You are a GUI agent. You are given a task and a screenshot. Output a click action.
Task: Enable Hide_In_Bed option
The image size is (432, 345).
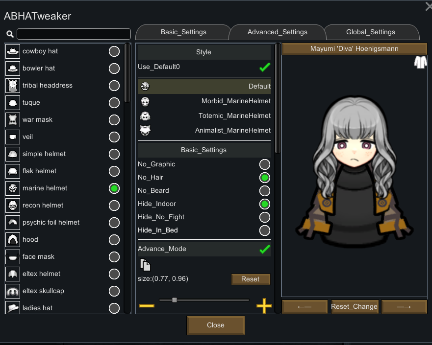pyautogui.click(x=265, y=230)
